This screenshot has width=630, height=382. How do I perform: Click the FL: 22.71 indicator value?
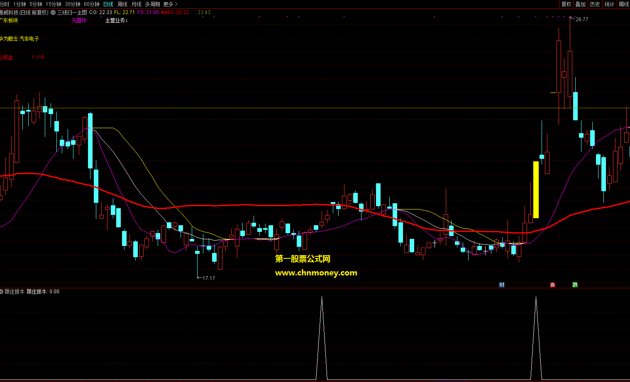click(125, 12)
